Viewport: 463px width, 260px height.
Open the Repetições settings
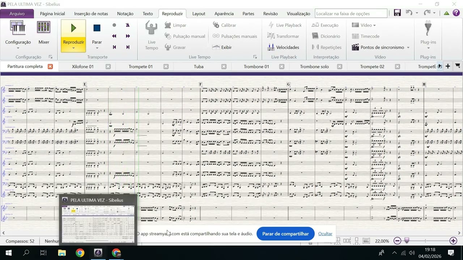[x=327, y=47]
